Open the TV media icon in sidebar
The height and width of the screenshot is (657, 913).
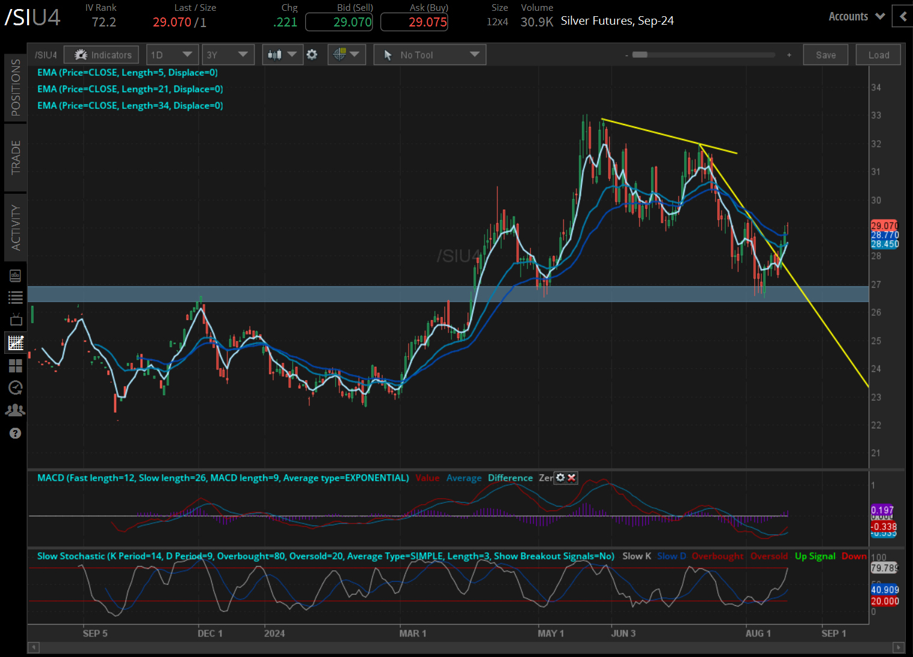pos(15,319)
